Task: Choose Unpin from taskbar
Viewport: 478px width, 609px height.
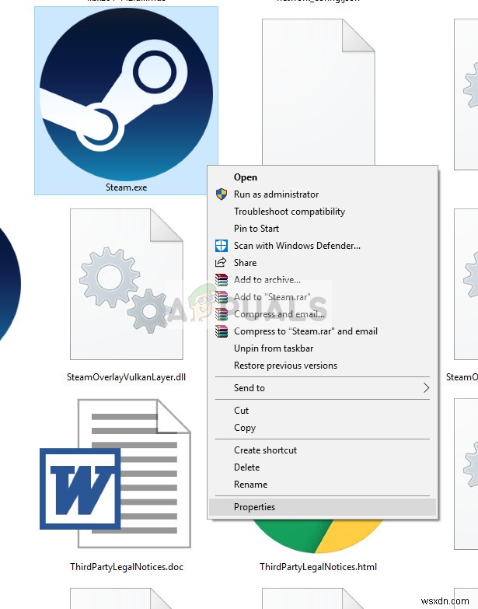Action: pos(323,348)
